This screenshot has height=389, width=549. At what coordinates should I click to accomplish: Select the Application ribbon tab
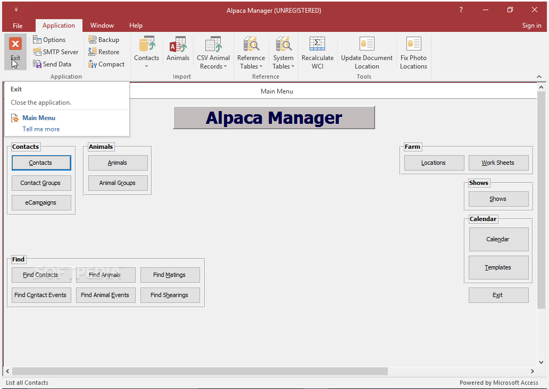click(x=59, y=25)
